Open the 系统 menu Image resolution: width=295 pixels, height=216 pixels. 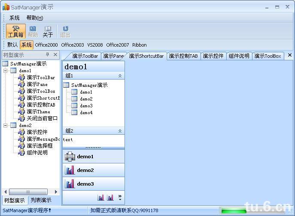click(14, 18)
